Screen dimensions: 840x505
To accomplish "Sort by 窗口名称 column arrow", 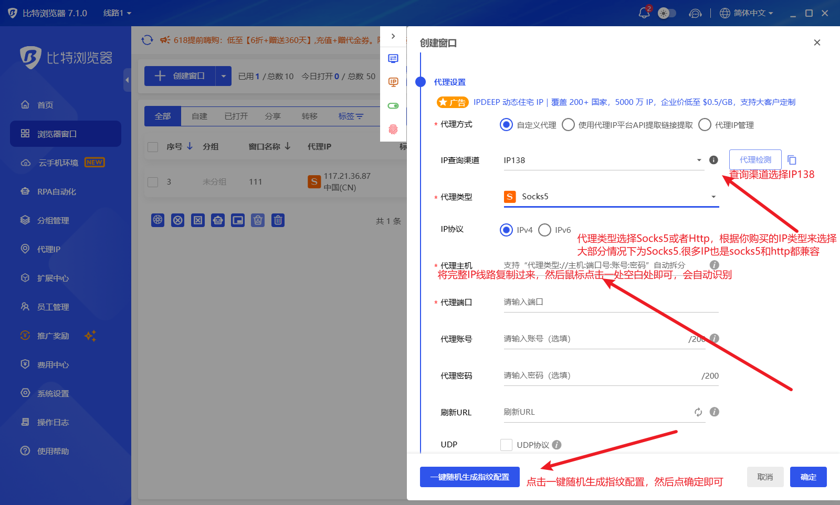I will click(288, 146).
